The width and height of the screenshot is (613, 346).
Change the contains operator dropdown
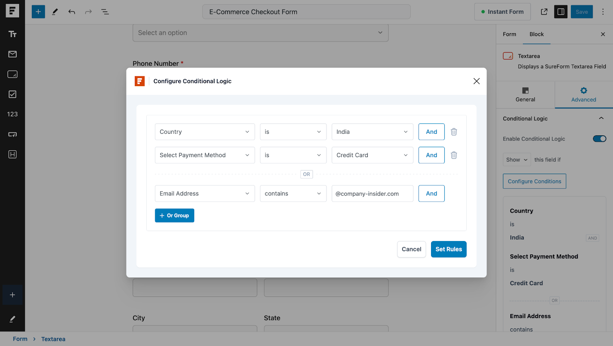click(293, 193)
